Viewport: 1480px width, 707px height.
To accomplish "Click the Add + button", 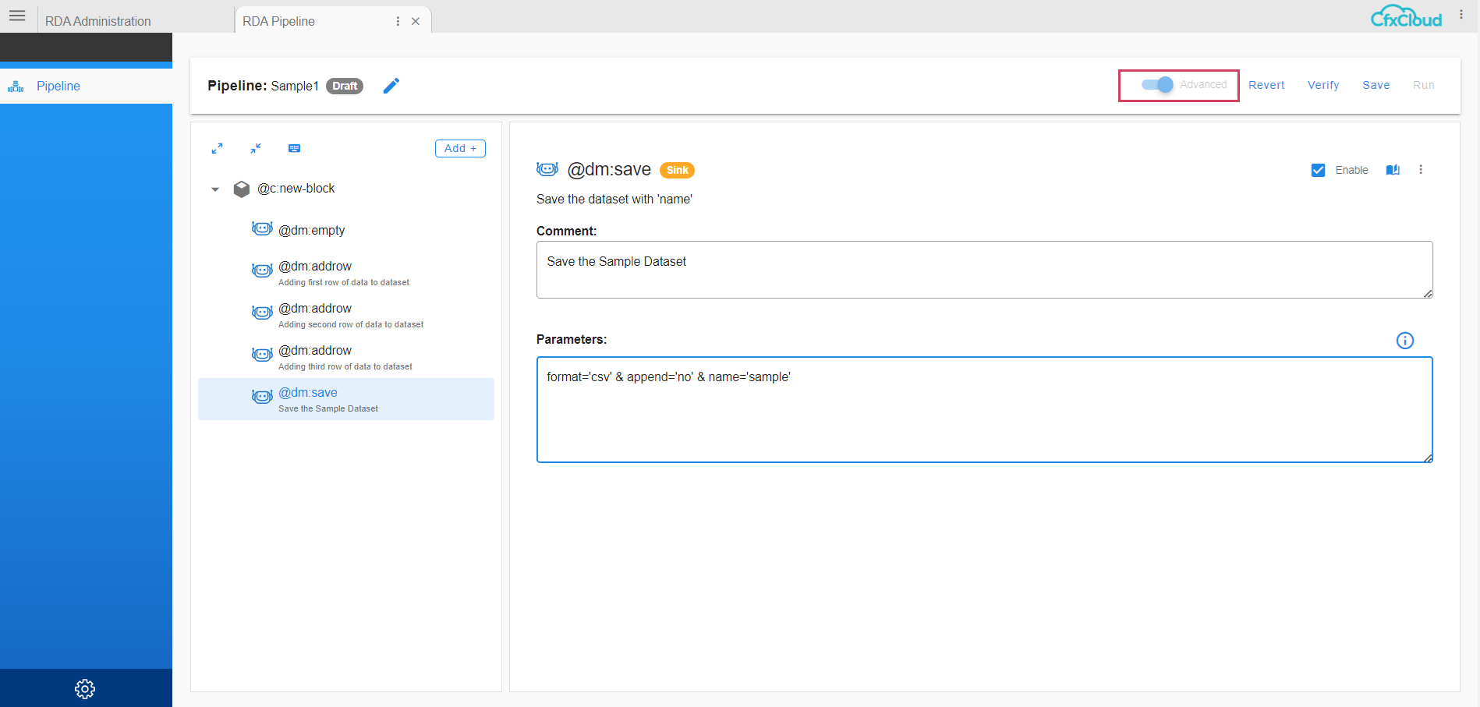I will [460, 148].
